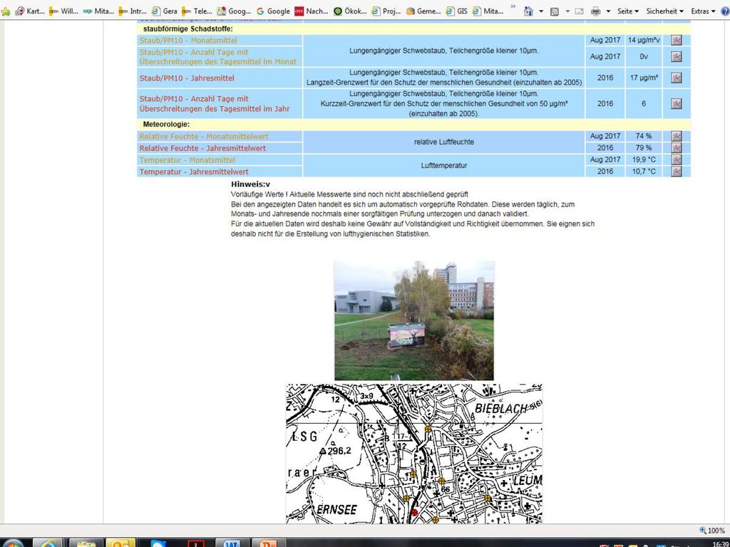
Task: Click the '17 µg/m³' value cell
Action: [x=644, y=78]
